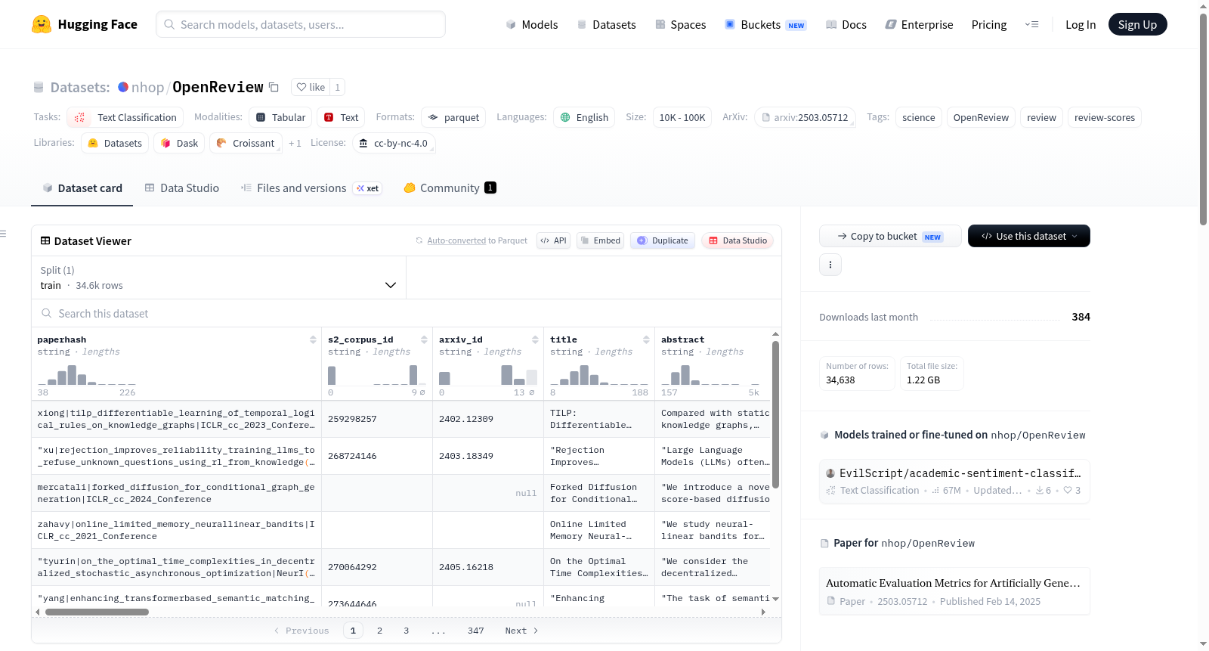The height and width of the screenshot is (651, 1209).
Task: Click the paperhash lengths histogram
Action: click(x=86, y=375)
